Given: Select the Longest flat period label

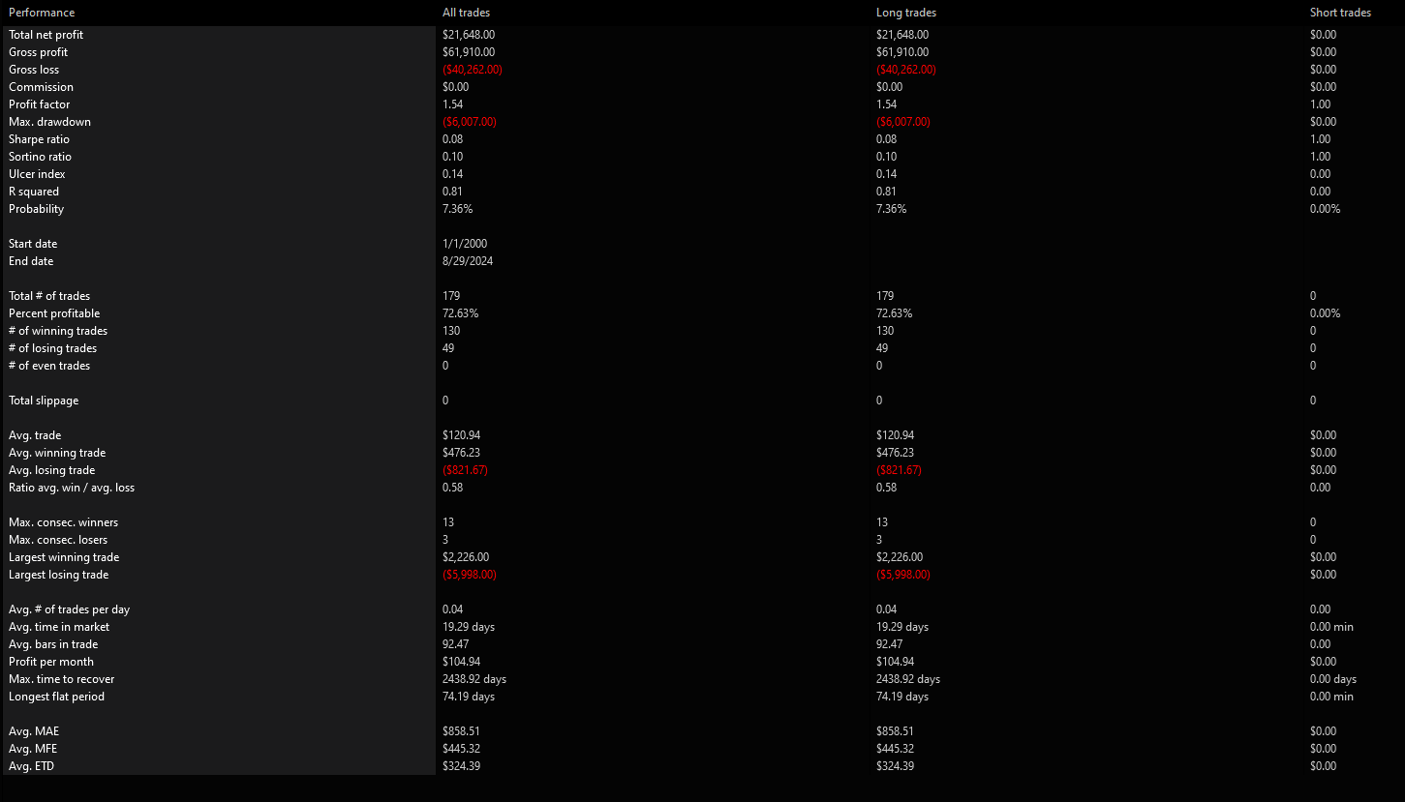Looking at the screenshot, I should 56,697.
